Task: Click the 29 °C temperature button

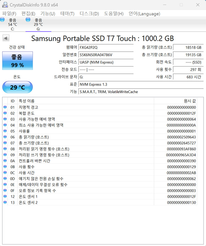Action: point(18,87)
